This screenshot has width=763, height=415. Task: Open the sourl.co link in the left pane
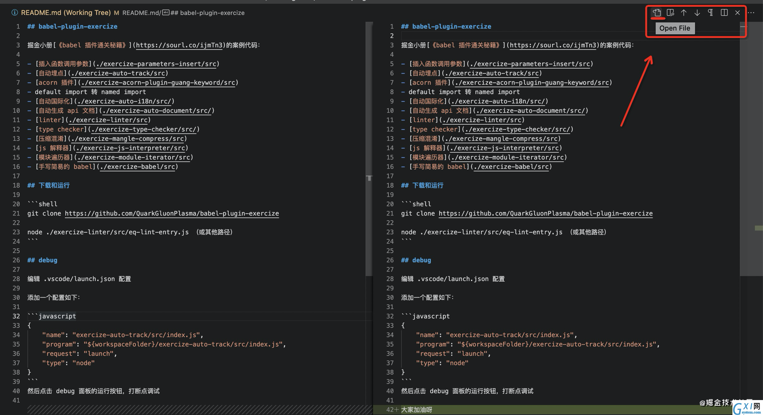click(179, 45)
